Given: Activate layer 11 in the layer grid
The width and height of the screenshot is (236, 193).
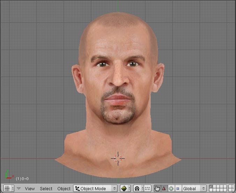Looking at the screenshot, I should coord(211,190).
